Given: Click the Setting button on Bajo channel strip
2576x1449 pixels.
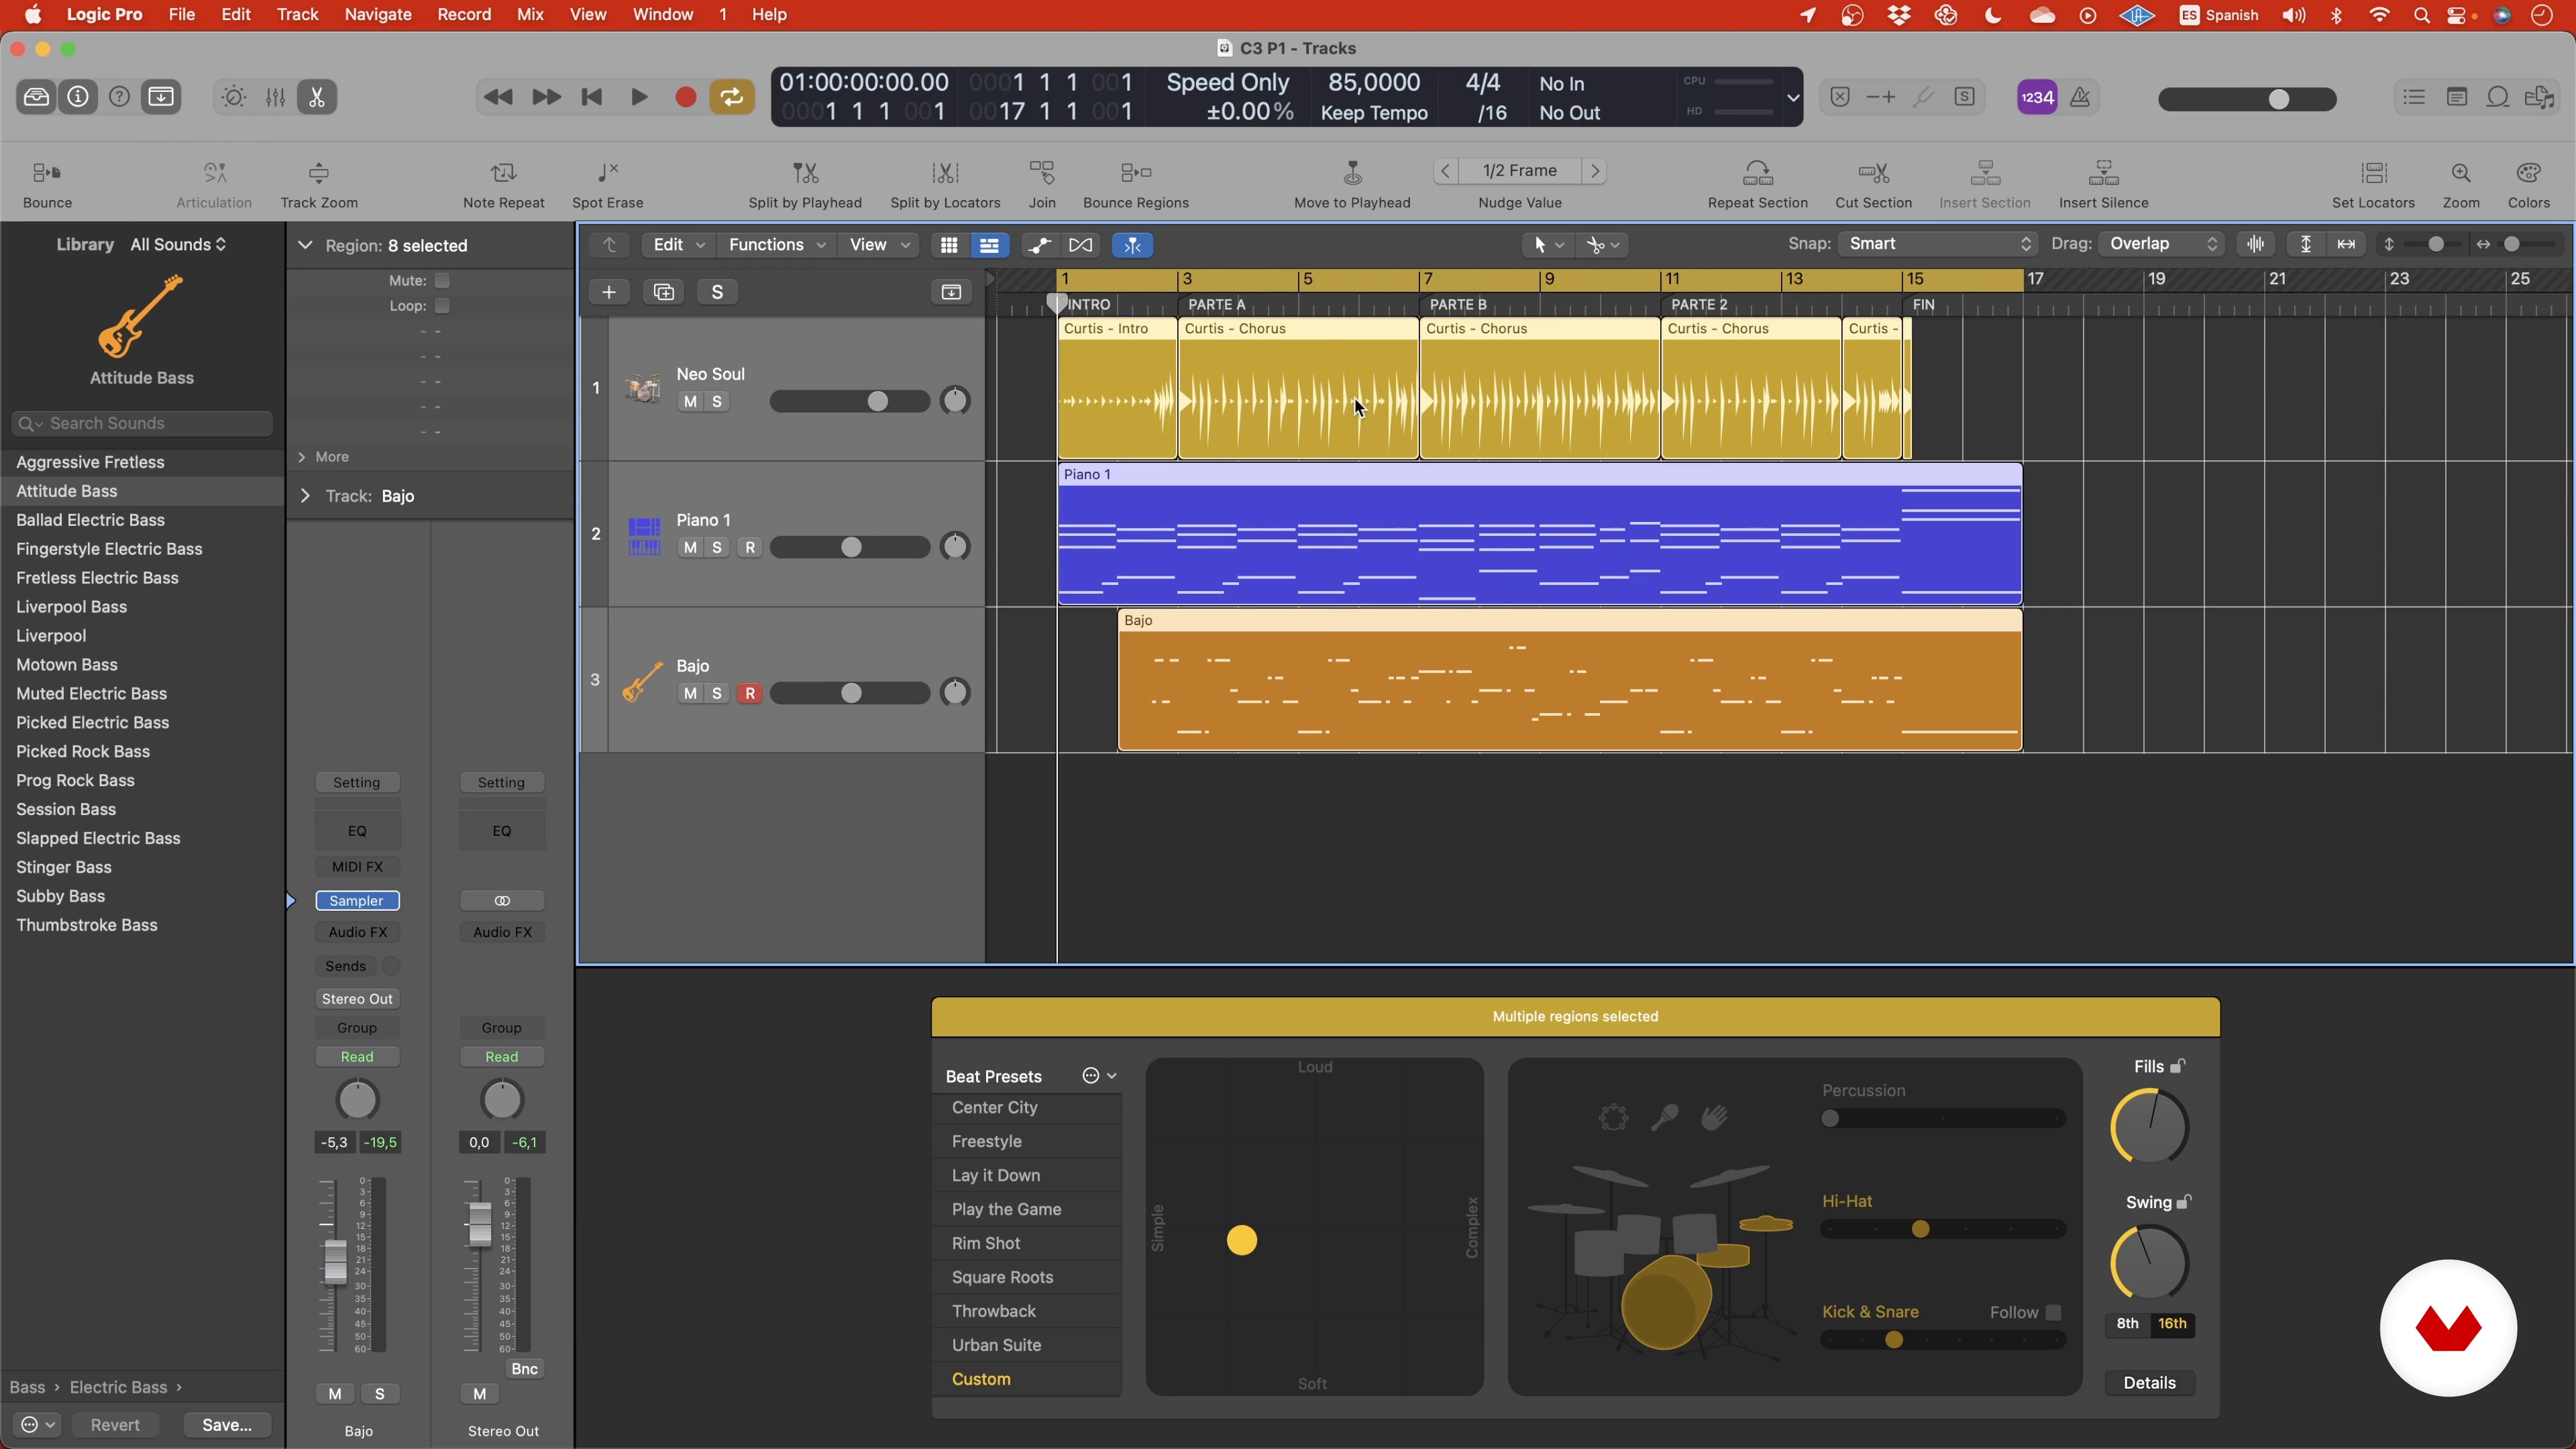Looking at the screenshot, I should [357, 783].
